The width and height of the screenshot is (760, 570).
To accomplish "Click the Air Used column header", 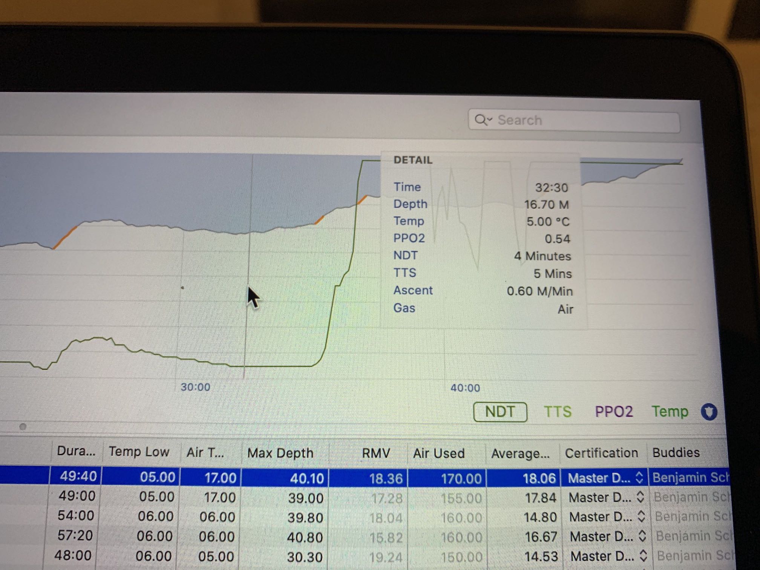I will [439, 453].
